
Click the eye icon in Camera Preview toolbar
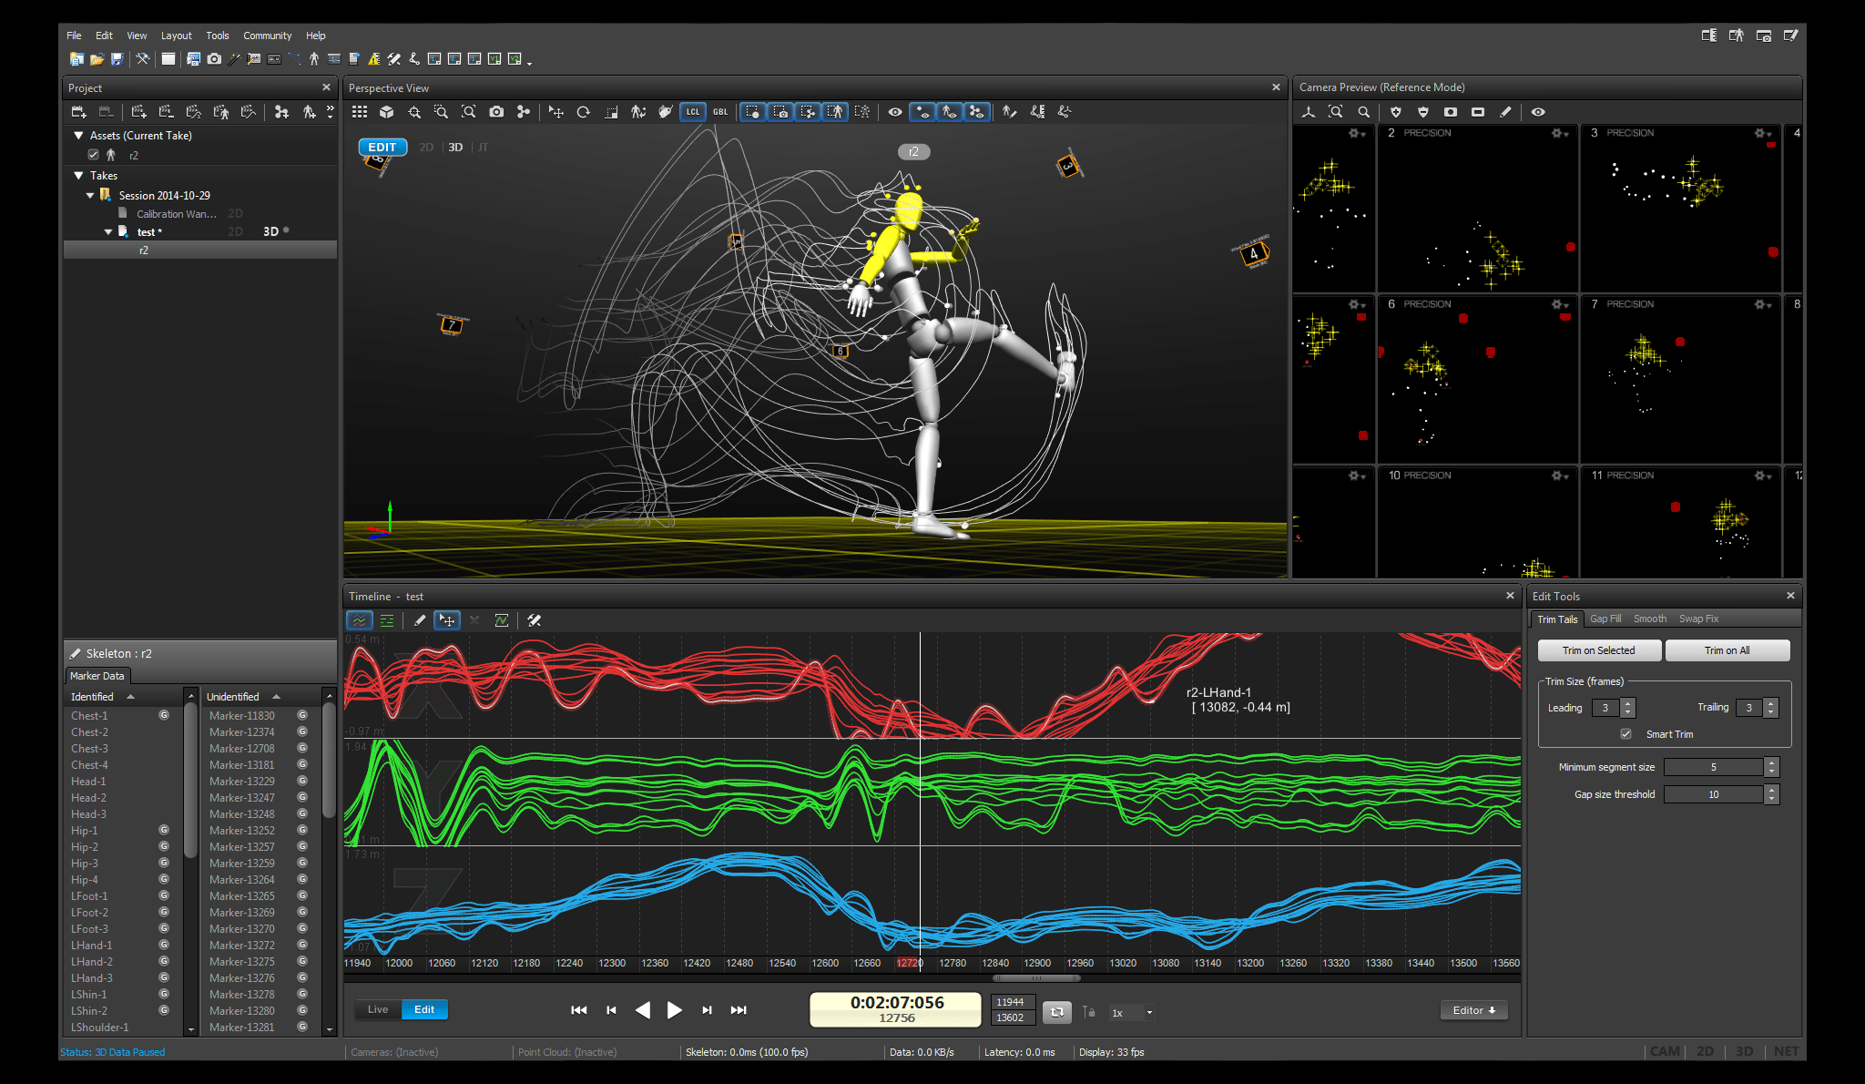click(x=1538, y=112)
